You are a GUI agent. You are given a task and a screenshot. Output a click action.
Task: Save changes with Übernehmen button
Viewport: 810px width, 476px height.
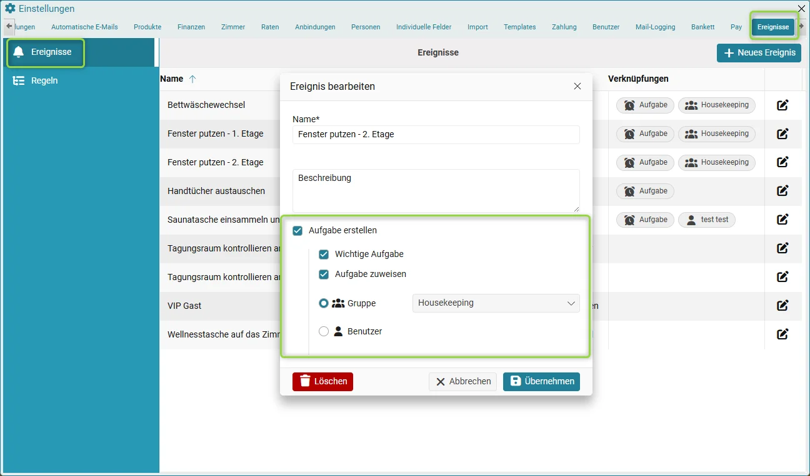pyautogui.click(x=541, y=382)
